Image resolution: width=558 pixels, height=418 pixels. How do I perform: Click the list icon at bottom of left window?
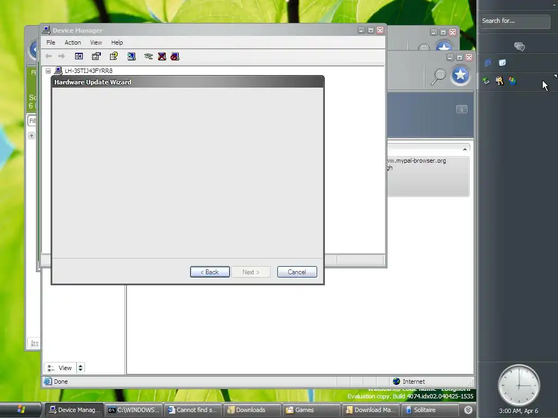[x=34, y=343]
